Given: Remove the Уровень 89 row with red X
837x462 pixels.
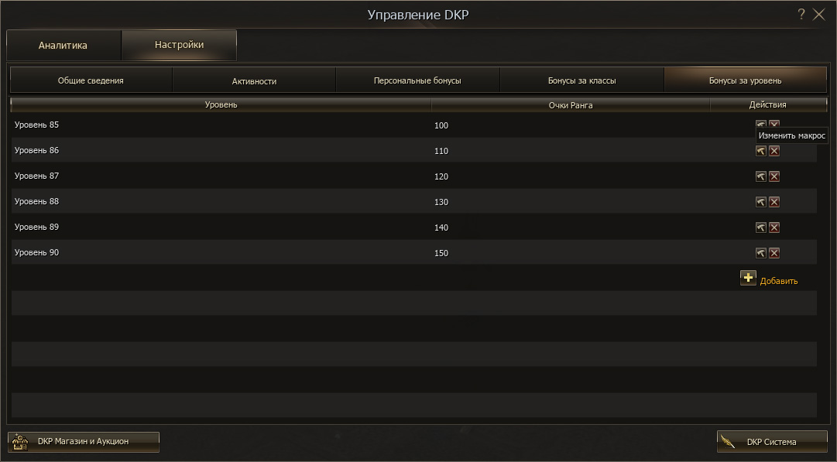Looking at the screenshot, I should click(774, 228).
